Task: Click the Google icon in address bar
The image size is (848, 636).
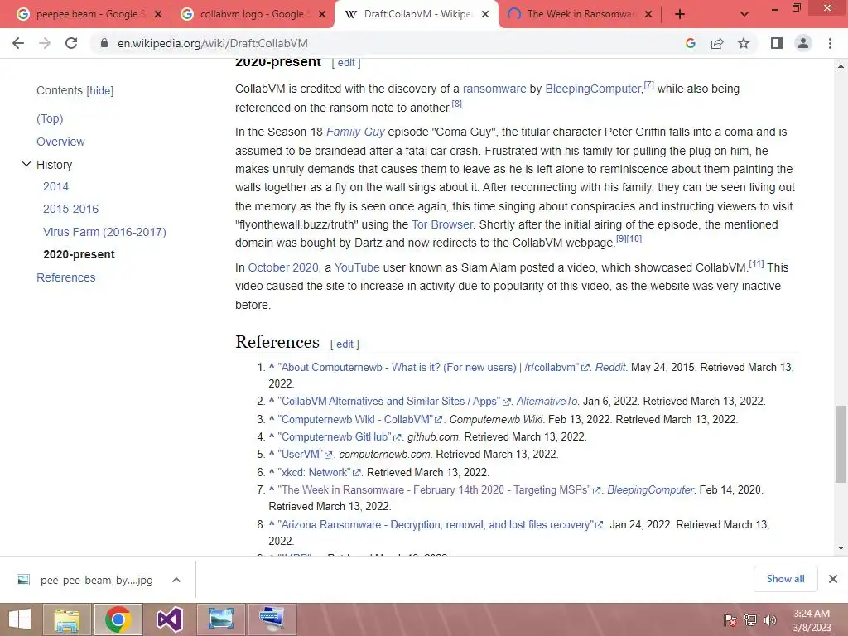Action: pyautogui.click(x=690, y=43)
